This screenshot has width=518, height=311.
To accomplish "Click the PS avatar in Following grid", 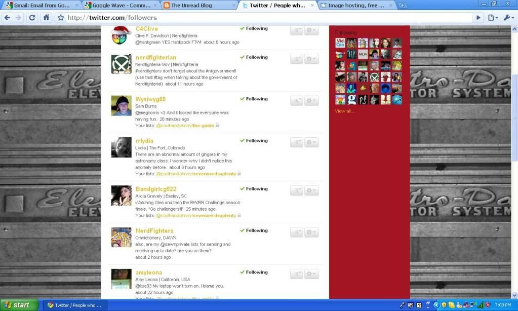I will click(x=363, y=99).
